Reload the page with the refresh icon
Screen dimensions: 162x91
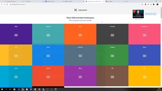(7, 5)
